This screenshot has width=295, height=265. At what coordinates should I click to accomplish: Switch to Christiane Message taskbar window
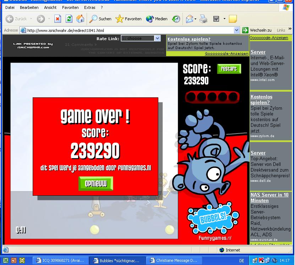[174, 260]
